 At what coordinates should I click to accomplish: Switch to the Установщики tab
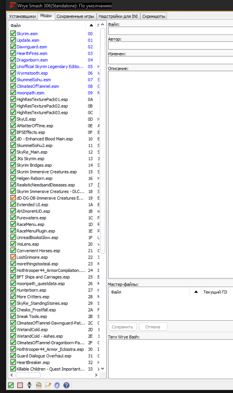[22, 16]
